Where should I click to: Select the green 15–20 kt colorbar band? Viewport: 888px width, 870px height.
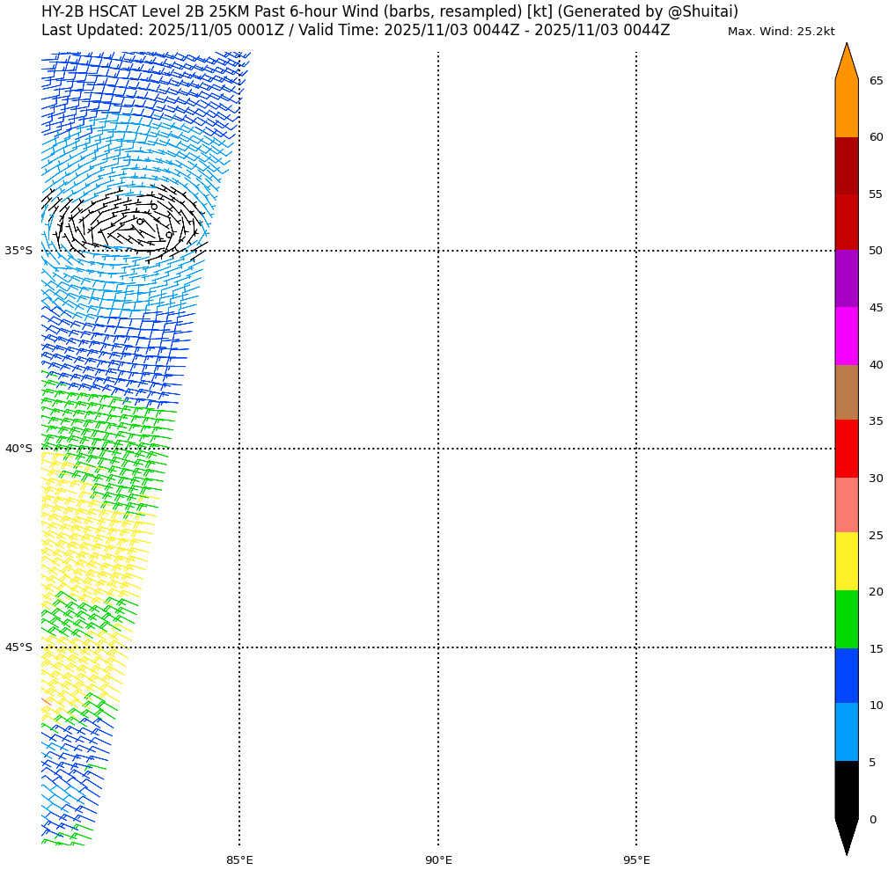(846, 619)
